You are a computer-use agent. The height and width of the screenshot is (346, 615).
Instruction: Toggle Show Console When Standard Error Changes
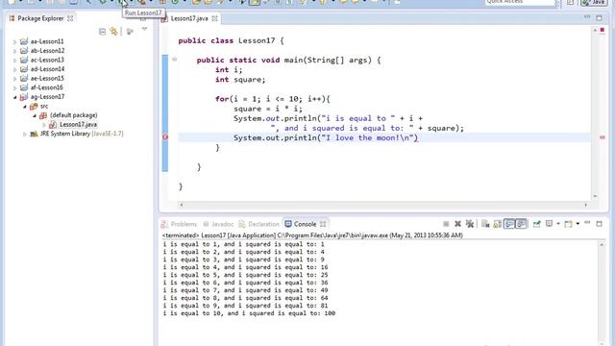521,224
